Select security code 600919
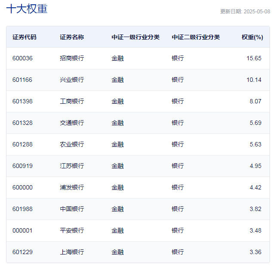This screenshot has width=273, height=267. point(22,166)
